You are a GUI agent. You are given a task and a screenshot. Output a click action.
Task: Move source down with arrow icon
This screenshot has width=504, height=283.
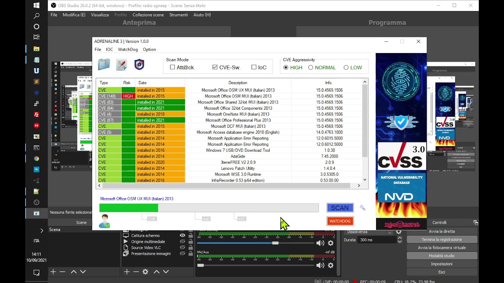166,272
